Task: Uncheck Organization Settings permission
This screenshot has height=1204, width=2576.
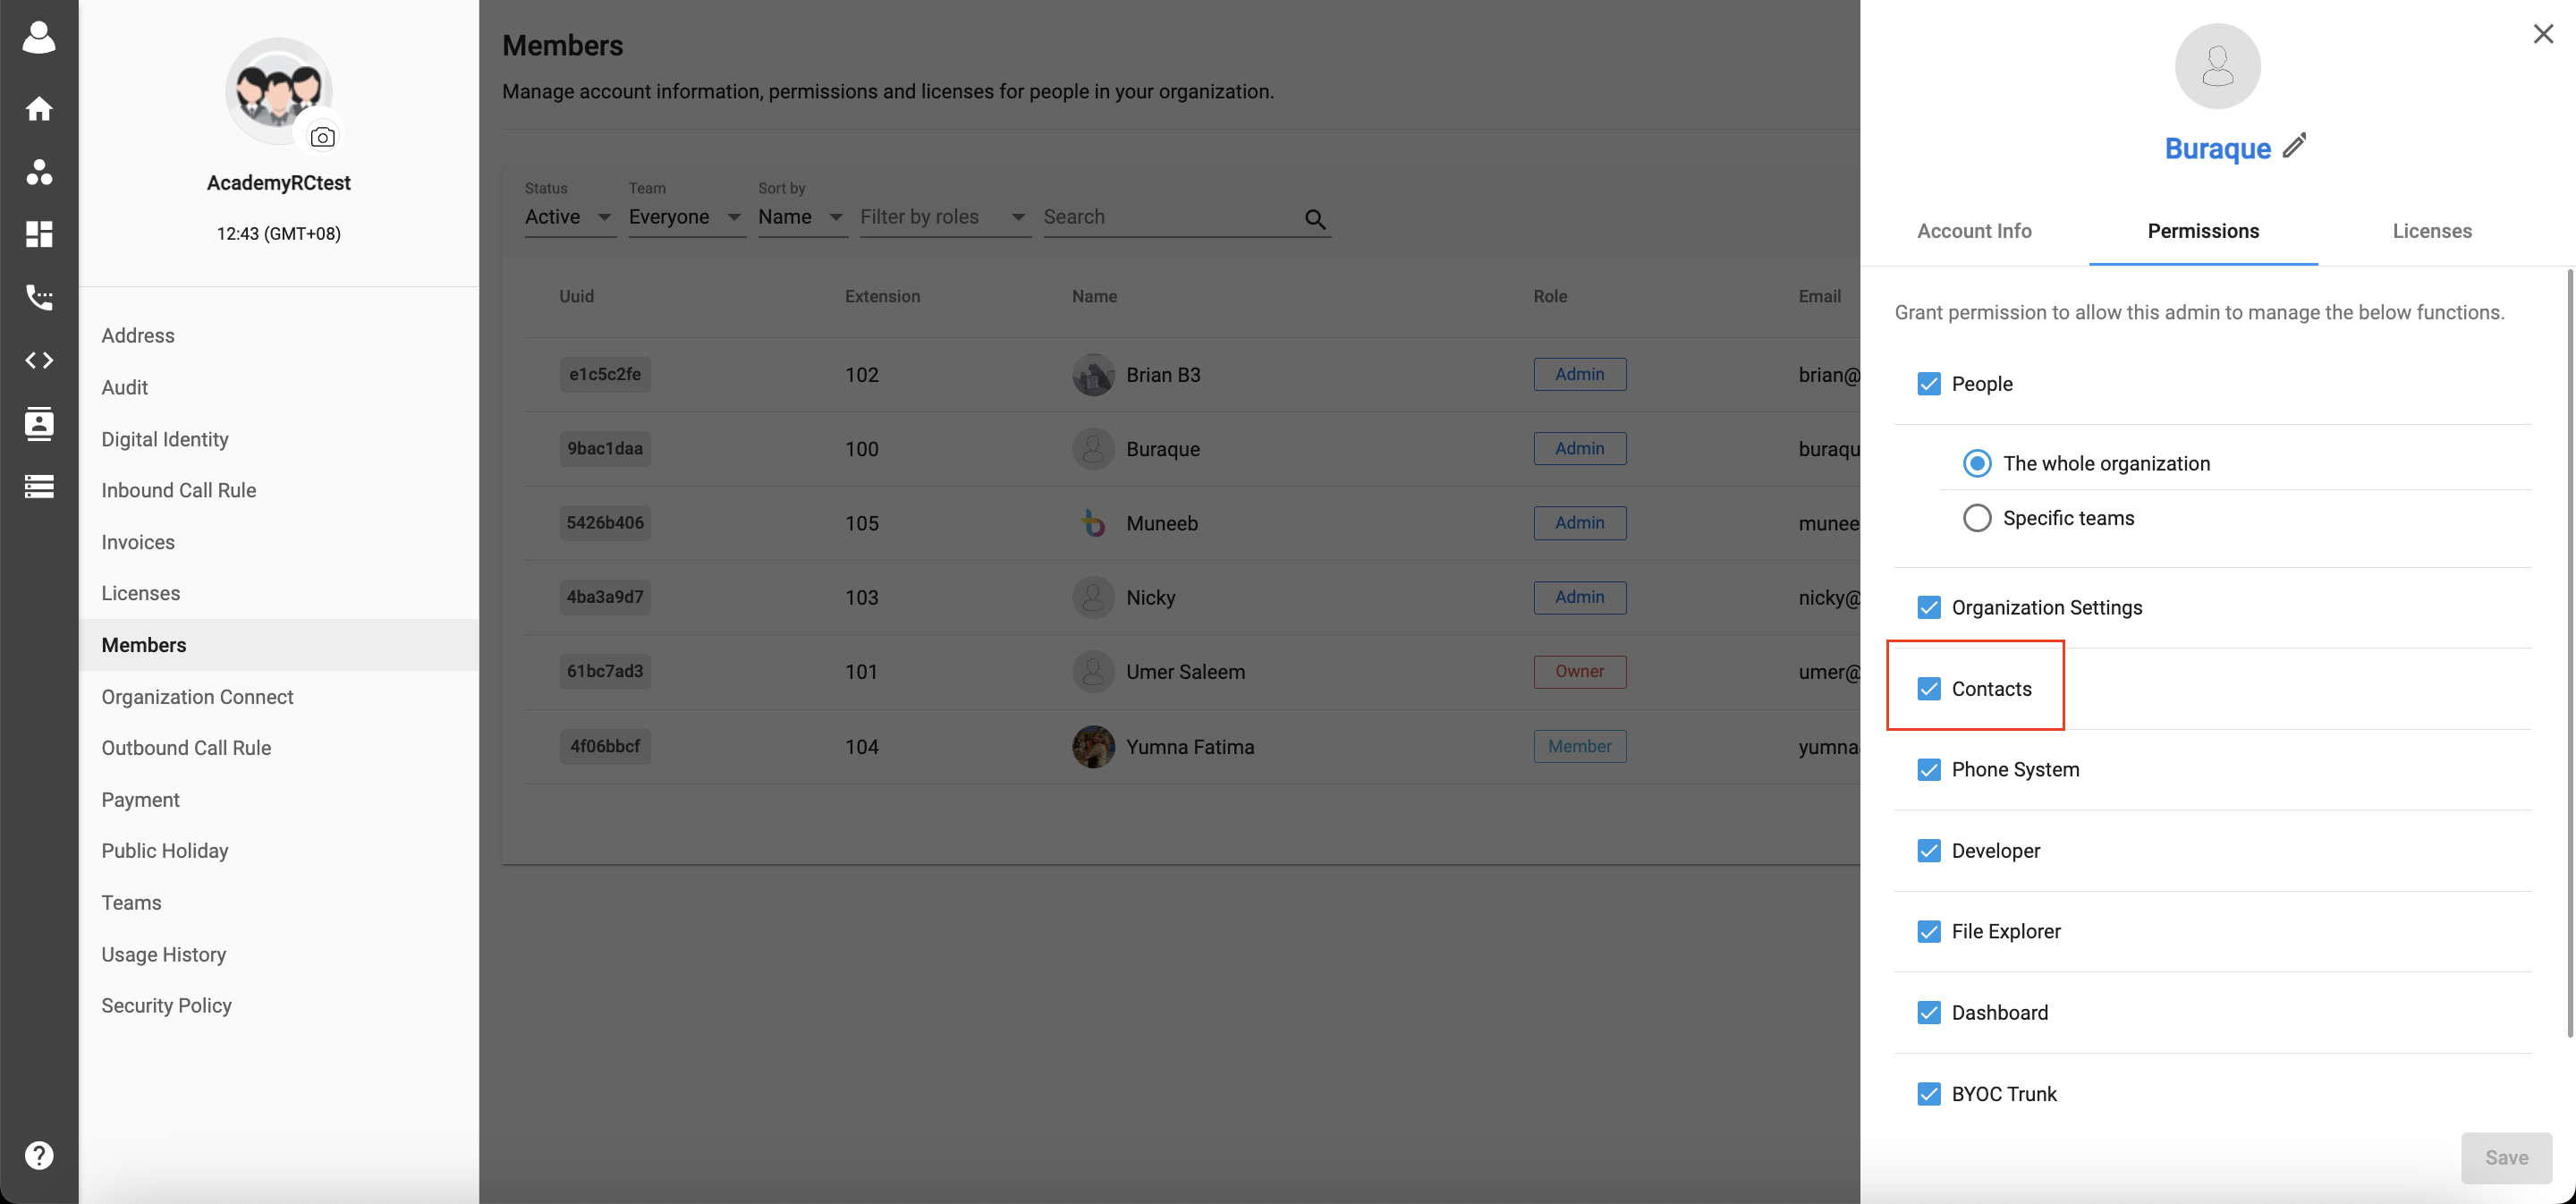Action: [x=1929, y=608]
